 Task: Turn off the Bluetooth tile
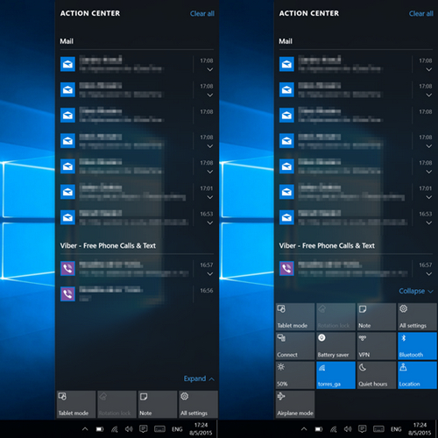(x=417, y=346)
